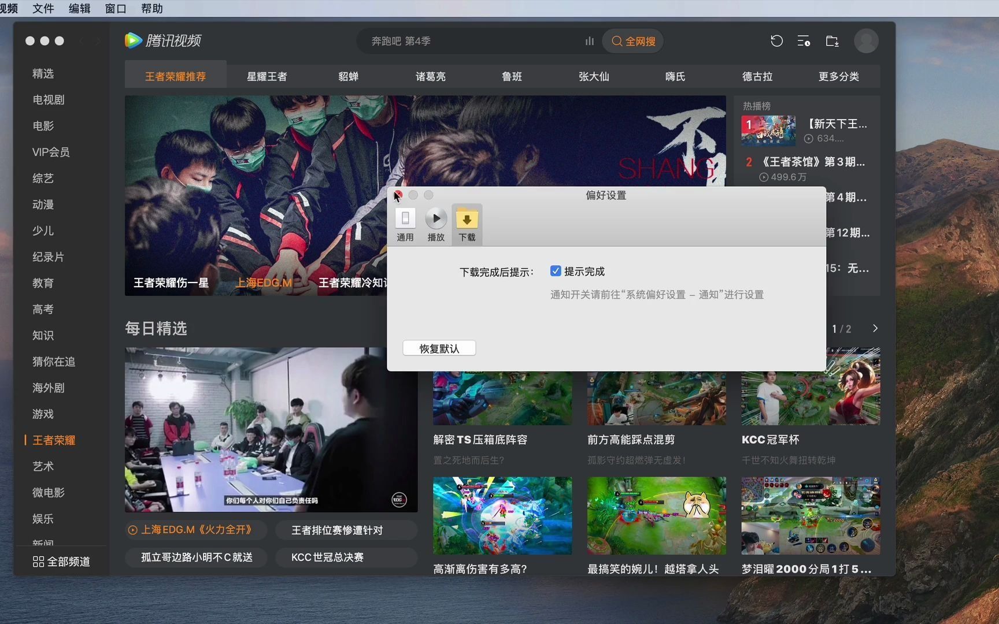The width and height of the screenshot is (999, 624).
Task: Open 猜你在追 in the sidebar
Action: (54, 362)
